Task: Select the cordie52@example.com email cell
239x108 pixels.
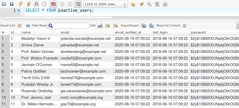Action: click(x=86, y=58)
